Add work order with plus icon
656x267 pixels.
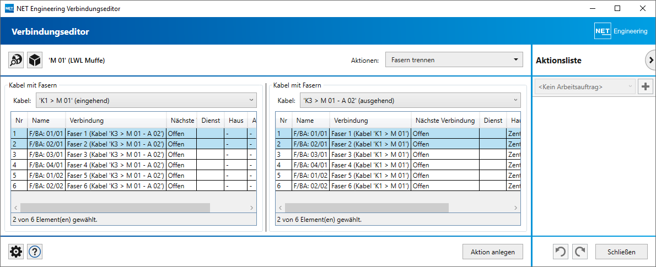pyautogui.click(x=646, y=87)
